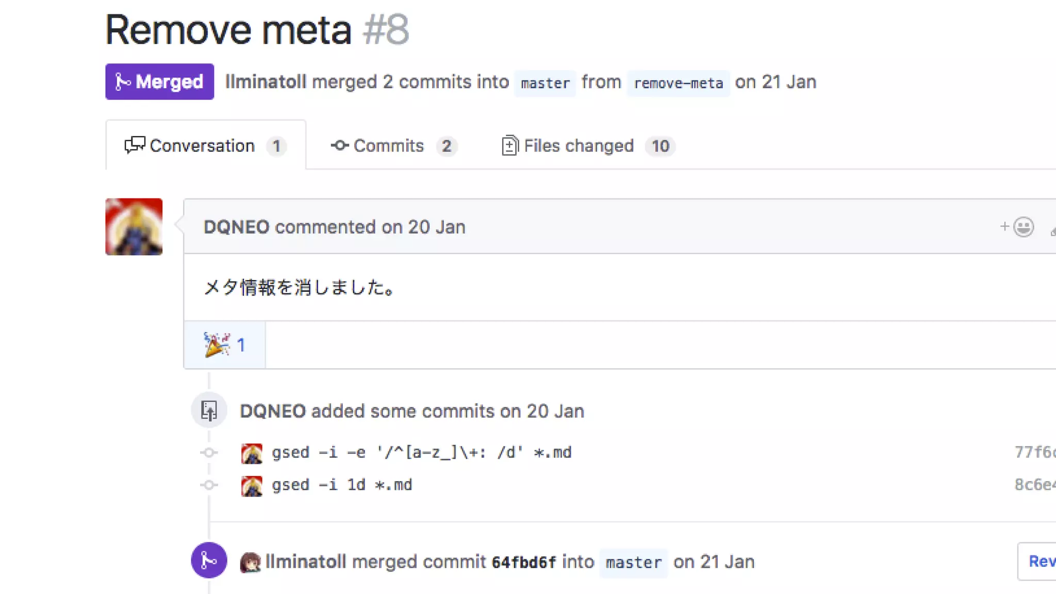Click the avatar beside first gsed commit
Viewport: 1056px width, 594px height.
pos(252,453)
